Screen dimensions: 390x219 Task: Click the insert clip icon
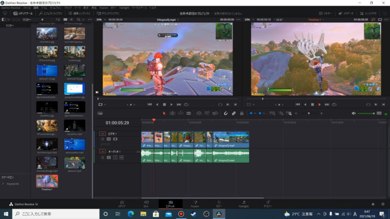(199, 113)
